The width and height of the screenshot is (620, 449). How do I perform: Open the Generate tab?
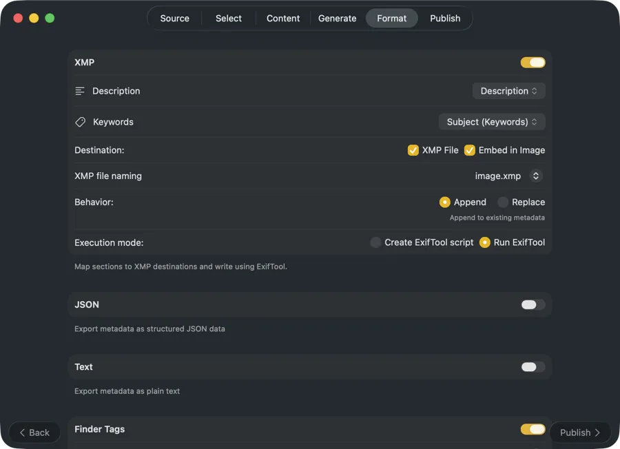click(x=337, y=18)
